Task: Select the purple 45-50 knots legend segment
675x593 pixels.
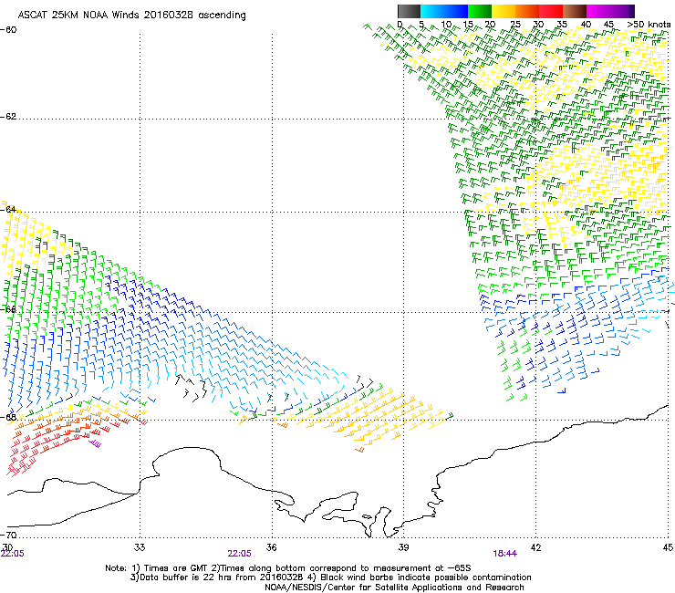Action: tap(622, 11)
